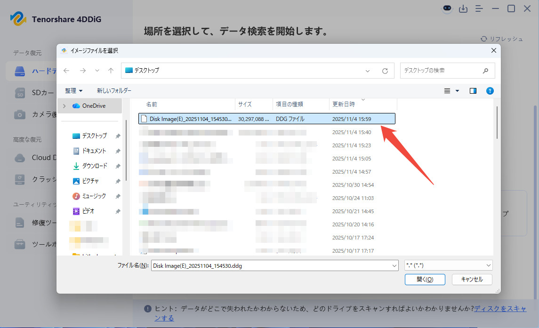This screenshot has height=328, width=539.
Task: Click the キャンセル button
Action: click(x=472, y=280)
